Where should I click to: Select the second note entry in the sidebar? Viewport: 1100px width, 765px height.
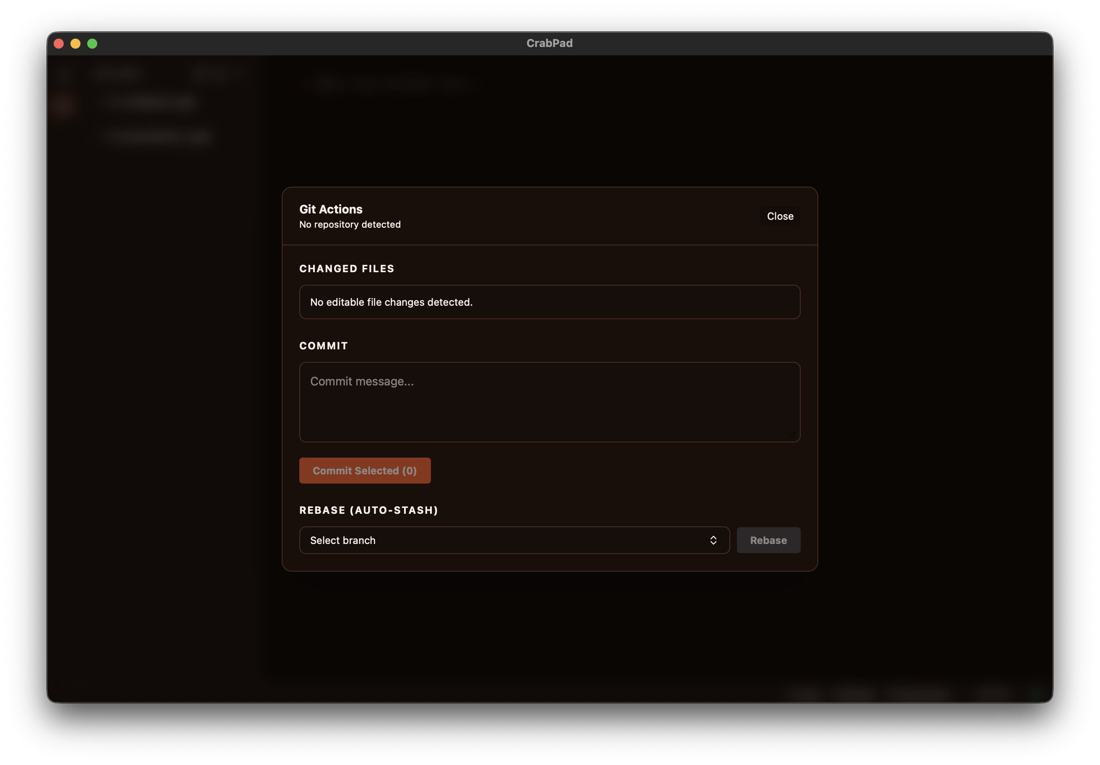[x=156, y=137]
